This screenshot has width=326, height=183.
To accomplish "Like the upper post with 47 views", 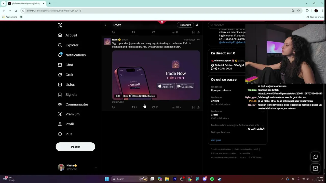I will 153,32.
